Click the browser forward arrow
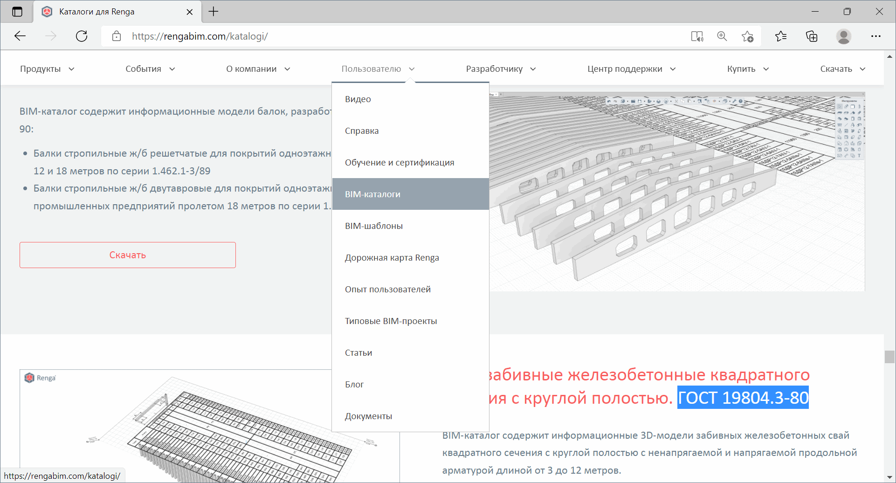The height and width of the screenshot is (483, 896). (x=51, y=36)
